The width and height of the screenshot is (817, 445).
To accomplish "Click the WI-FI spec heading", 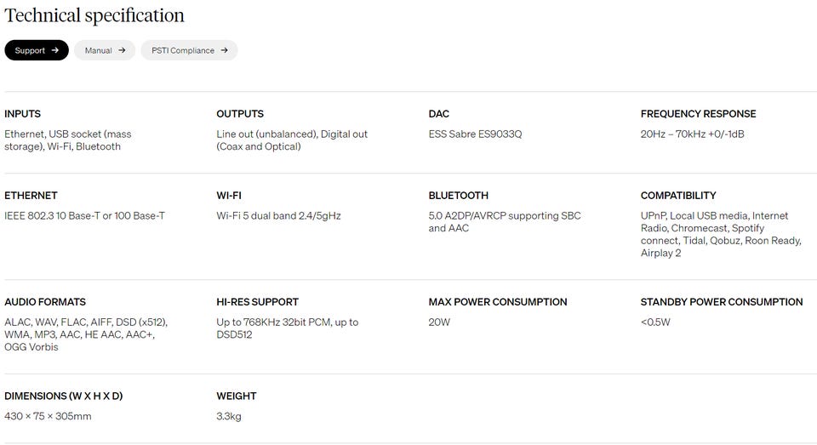I will [x=229, y=196].
